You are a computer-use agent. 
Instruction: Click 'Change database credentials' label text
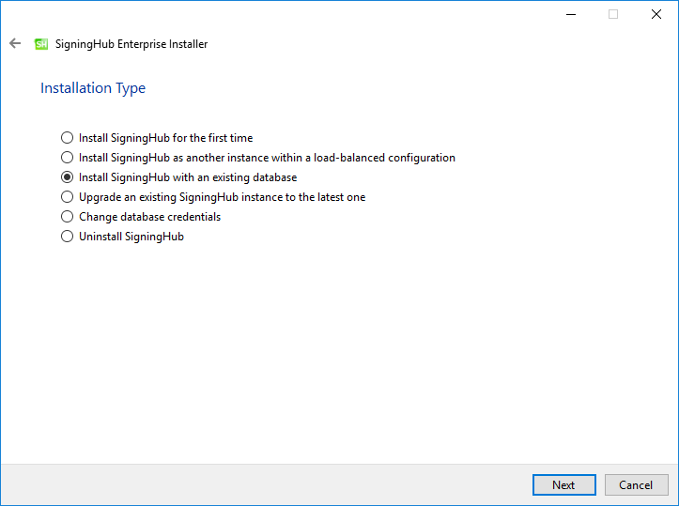pos(150,217)
